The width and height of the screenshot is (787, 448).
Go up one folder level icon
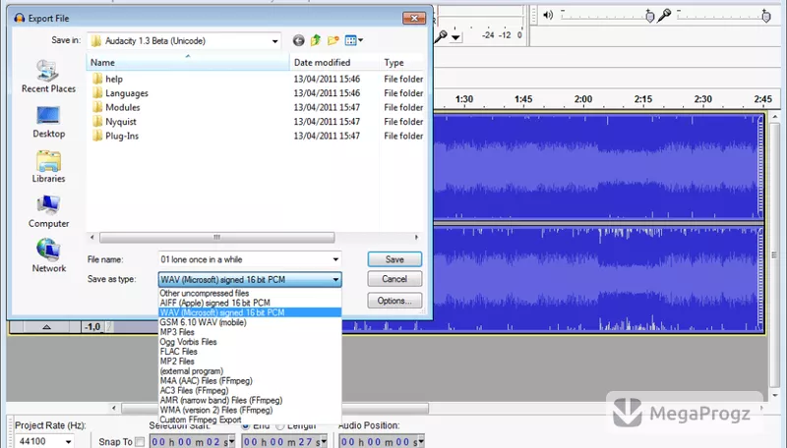click(x=316, y=40)
